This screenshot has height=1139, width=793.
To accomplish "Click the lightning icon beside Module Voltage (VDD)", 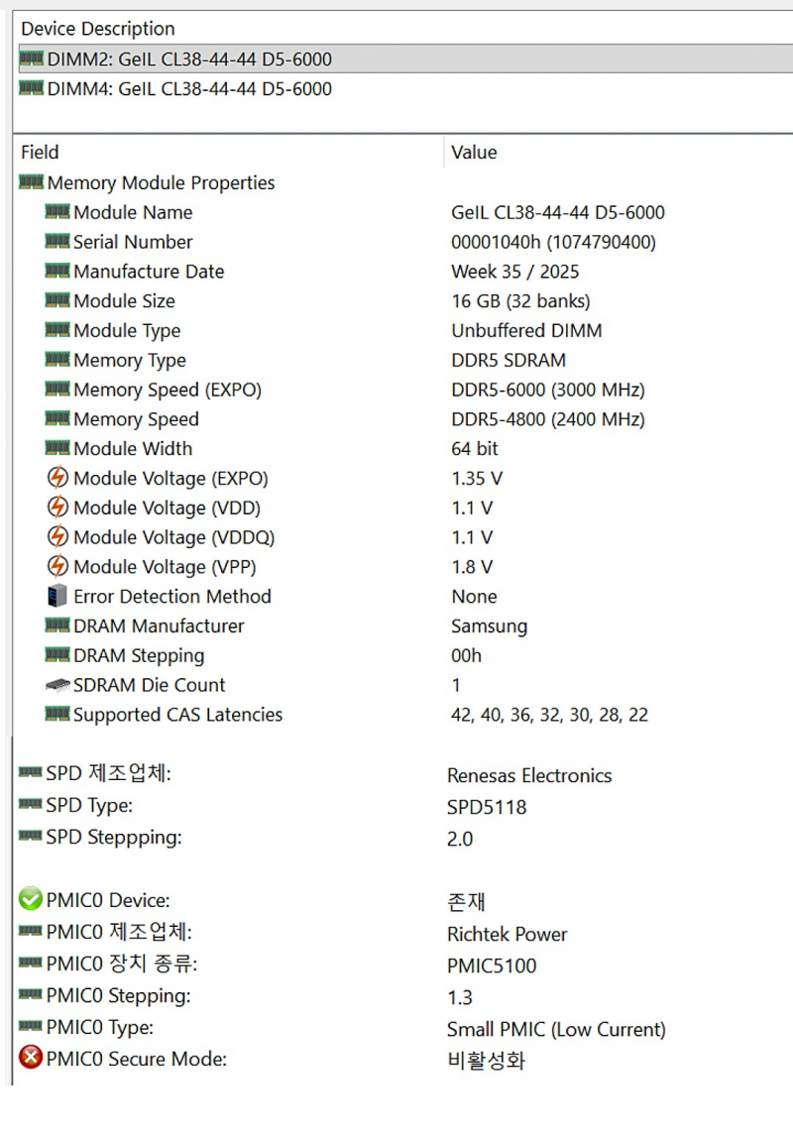I will tap(57, 509).
